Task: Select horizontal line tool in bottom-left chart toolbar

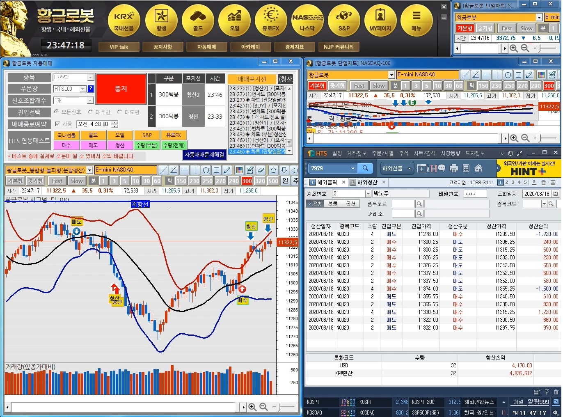Action: click(x=185, y=170)
